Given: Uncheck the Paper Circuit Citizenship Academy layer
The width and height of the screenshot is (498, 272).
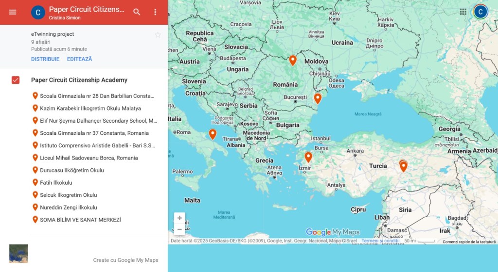Looking at the screenshot, I should click(x=16, y=80).
